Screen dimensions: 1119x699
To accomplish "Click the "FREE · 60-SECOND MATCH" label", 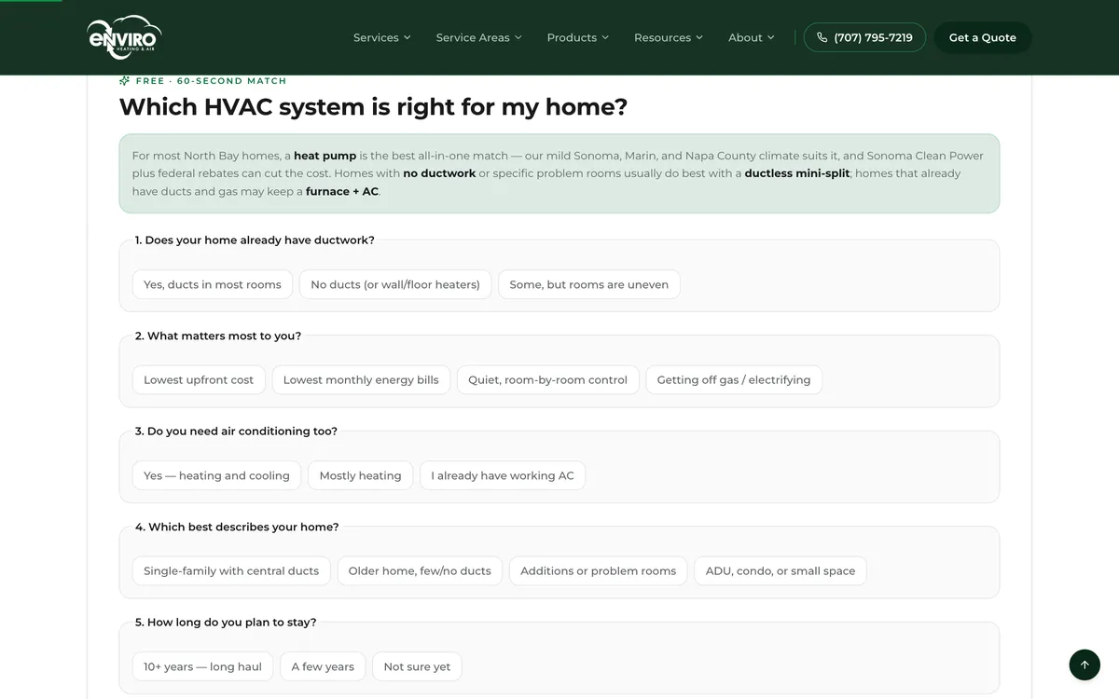I will pos(212,81).
